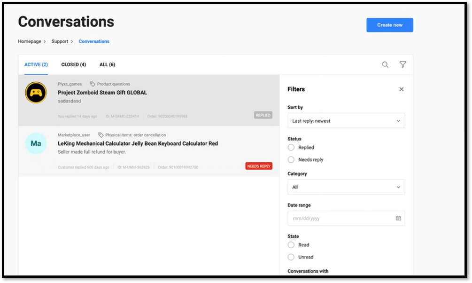472x283 pixels.
Task: Click the Create new button
Action: tap(389, 25)
